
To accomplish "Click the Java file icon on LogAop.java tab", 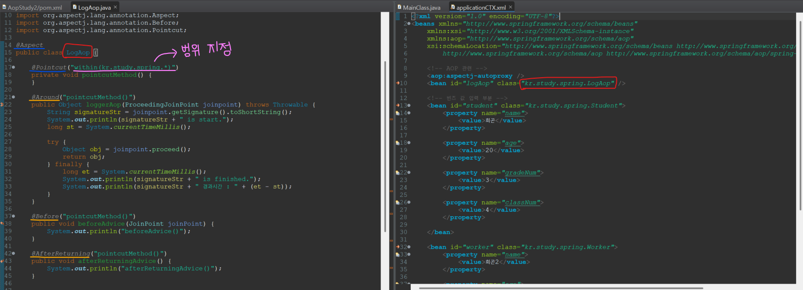I will click(x=75, y=7).
